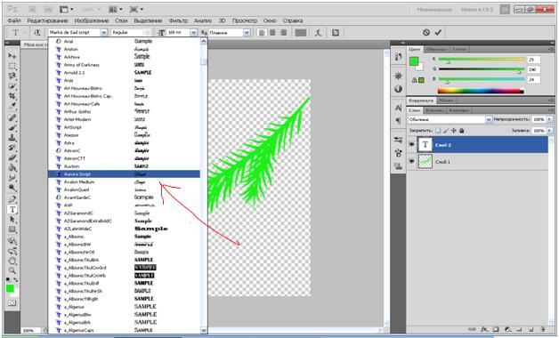Viewport: 559px width, 338px height.
Task: Cancel current text edits icon
Action: pyautogui.click(x=426, y=32)
